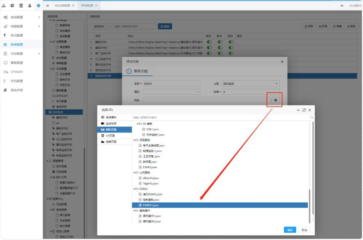
Task: Expand the 系统配置 sidebar chevron
Action: click(x=39, y=17)
